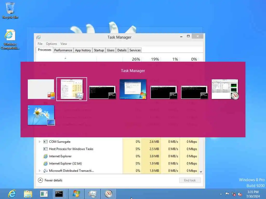266x199 pixels.
Task: Click the Fewer details circled arrow icon
Action: click(40, 180)
